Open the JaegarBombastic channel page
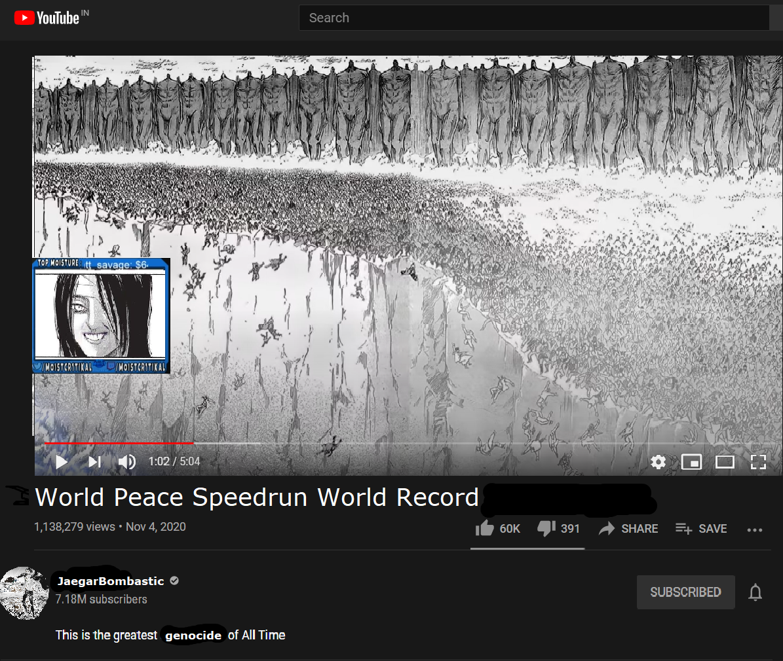The image size is (783, 661). pyautogui.click(x=110, y=581)
